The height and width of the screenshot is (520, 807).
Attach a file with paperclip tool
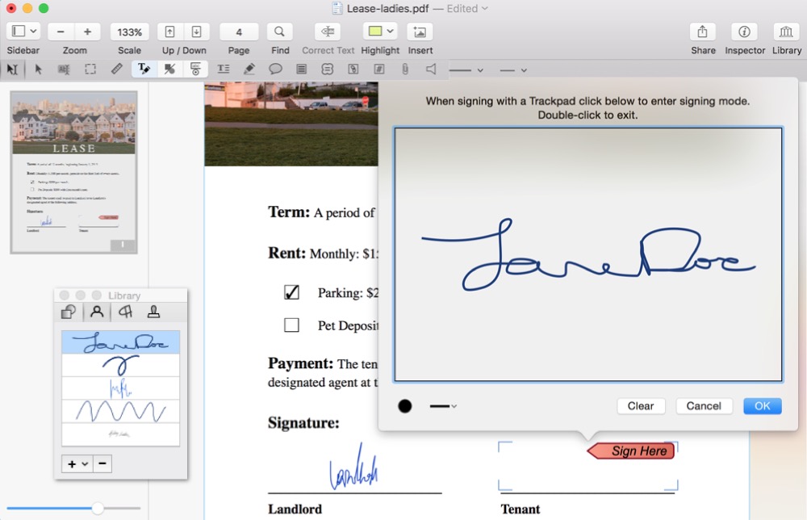405,69
